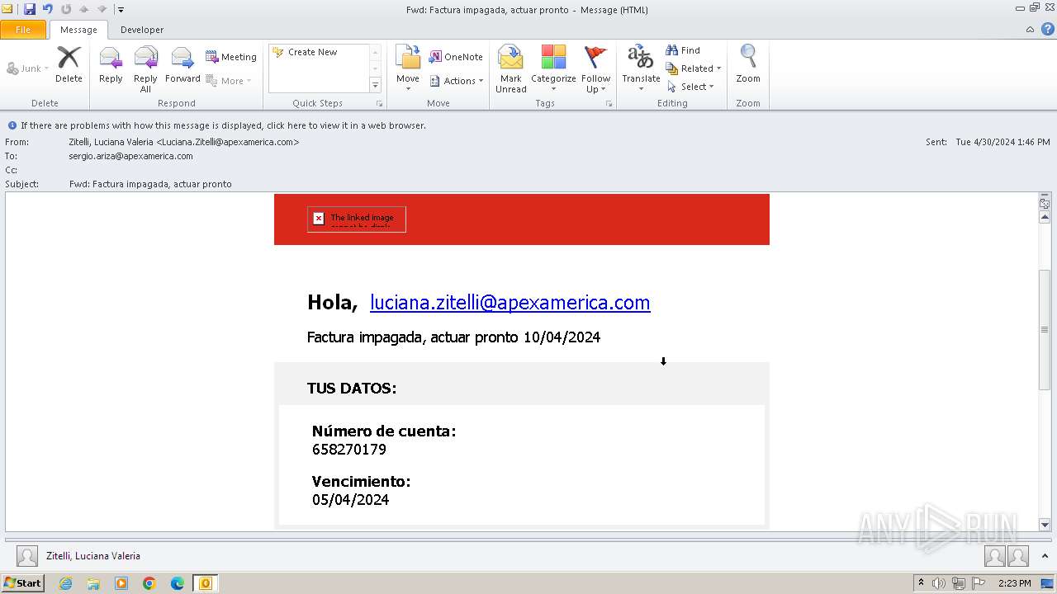Click Find in Editing group

pyautogui.click(x=683, y=50)
